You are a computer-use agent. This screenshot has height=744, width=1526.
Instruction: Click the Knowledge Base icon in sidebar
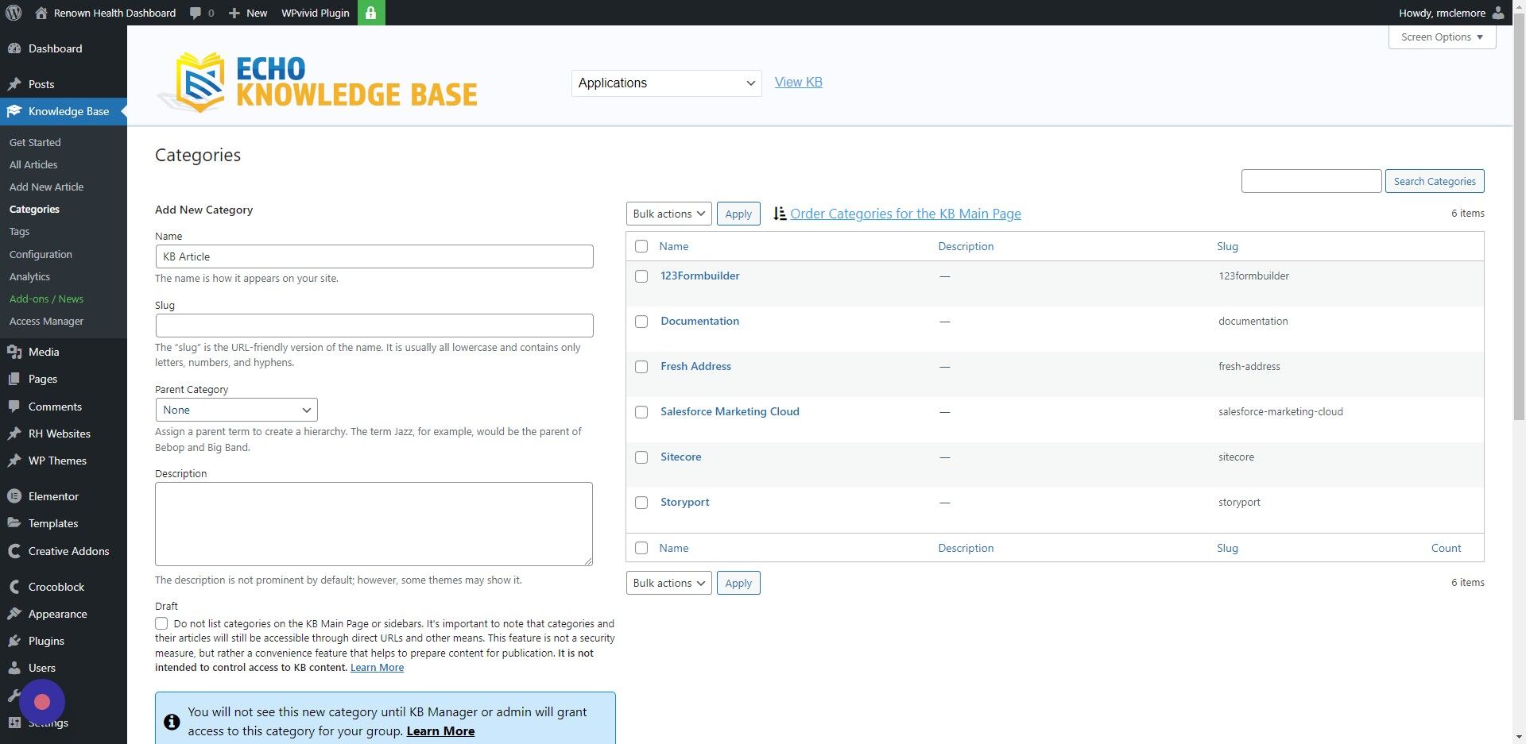click(14, 111)
